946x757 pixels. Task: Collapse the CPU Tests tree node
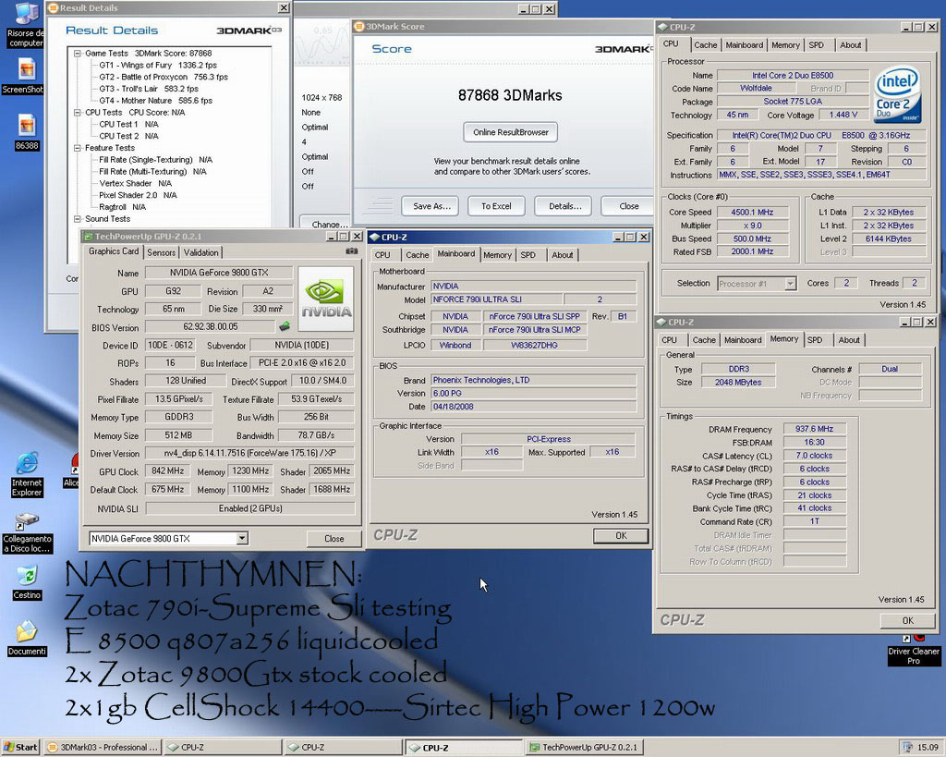78,112
